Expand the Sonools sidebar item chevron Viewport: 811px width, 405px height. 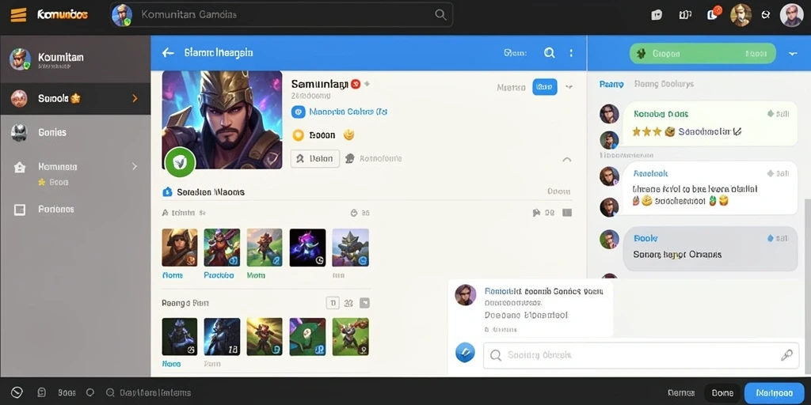tap(135, 98)
